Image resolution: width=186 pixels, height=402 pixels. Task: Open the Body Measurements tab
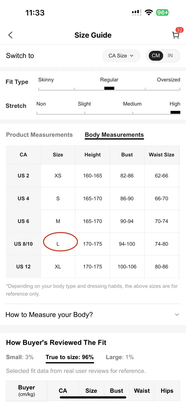pyautogui.click(x=114, y=135)
